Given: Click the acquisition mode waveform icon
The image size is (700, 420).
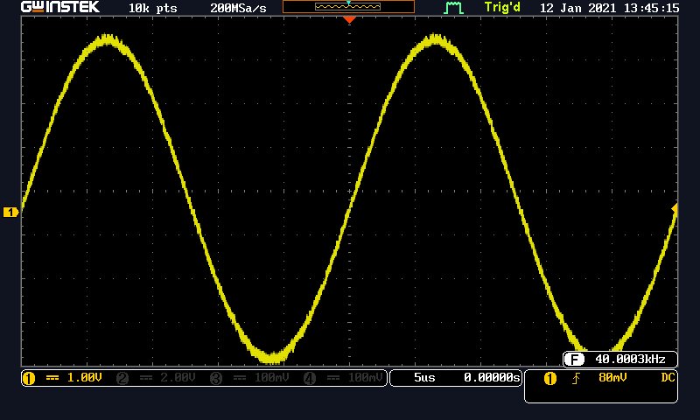Looking at the screenshot, I should pyautogui.click(x=452, y=8).
